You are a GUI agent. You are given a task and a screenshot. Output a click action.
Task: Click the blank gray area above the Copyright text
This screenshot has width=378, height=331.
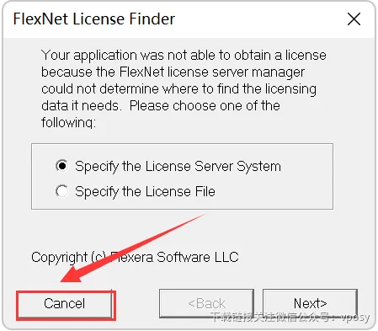pos(183,230)
